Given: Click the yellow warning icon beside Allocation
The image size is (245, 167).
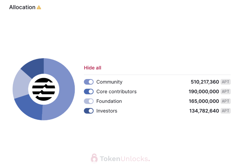Looking at the screenshot, I should 39,7.
